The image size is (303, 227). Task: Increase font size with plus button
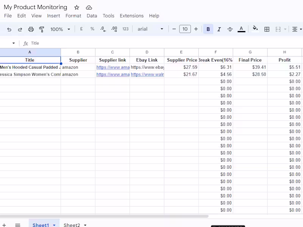(196, 29)
